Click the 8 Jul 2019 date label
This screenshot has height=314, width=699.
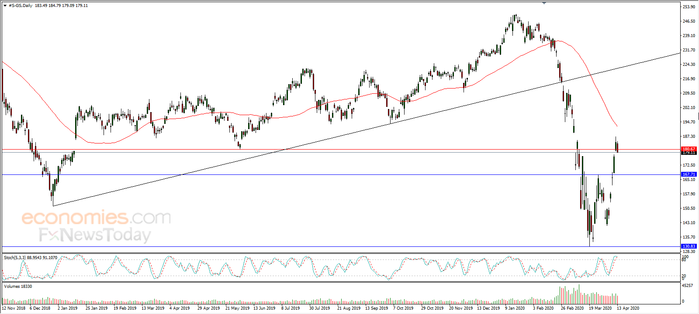(x=291, y=308)
